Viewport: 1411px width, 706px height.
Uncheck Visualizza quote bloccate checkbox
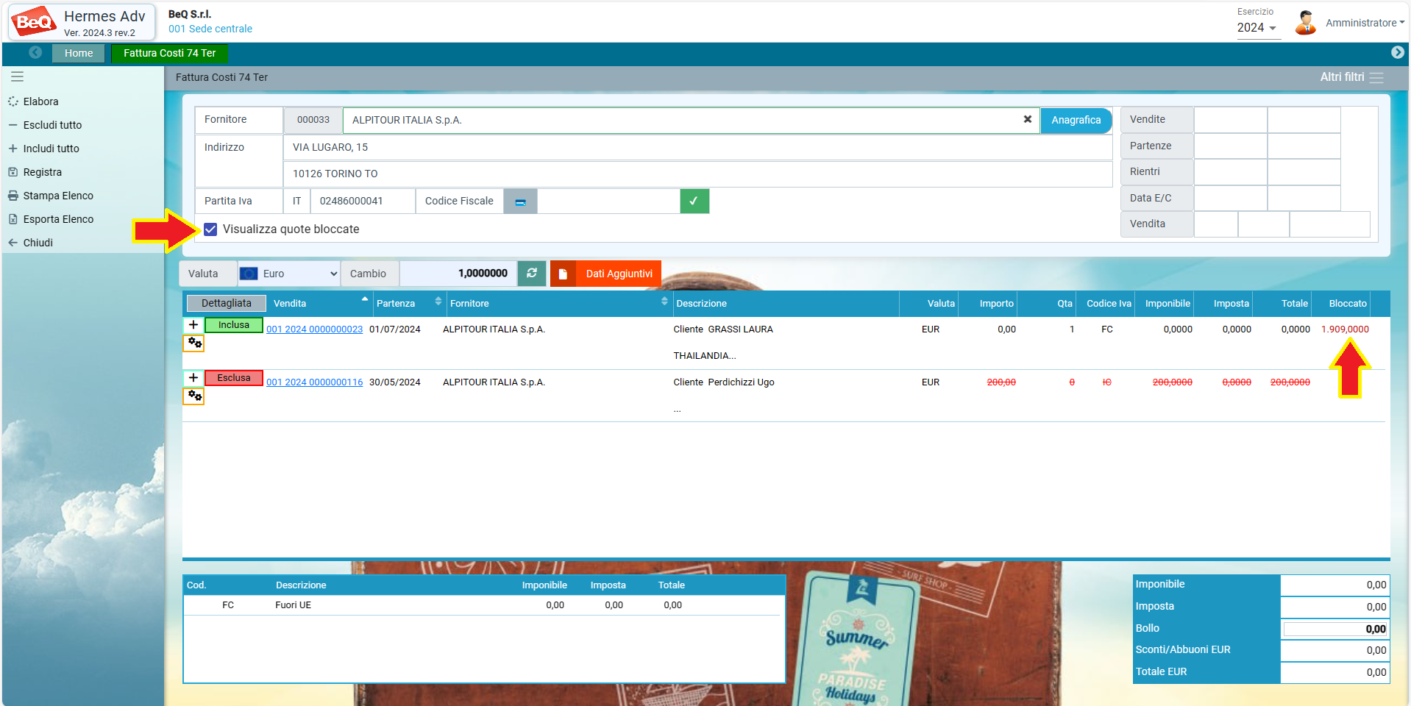tap(211, 229)
